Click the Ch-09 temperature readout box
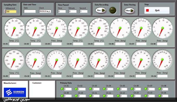This screenshot has height=102, width=177. click(x=15, y=76)
